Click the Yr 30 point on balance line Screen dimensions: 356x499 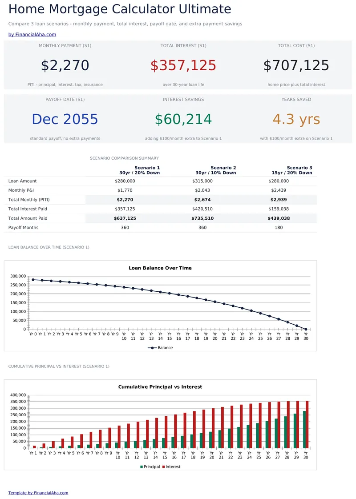tap(306, 330)
